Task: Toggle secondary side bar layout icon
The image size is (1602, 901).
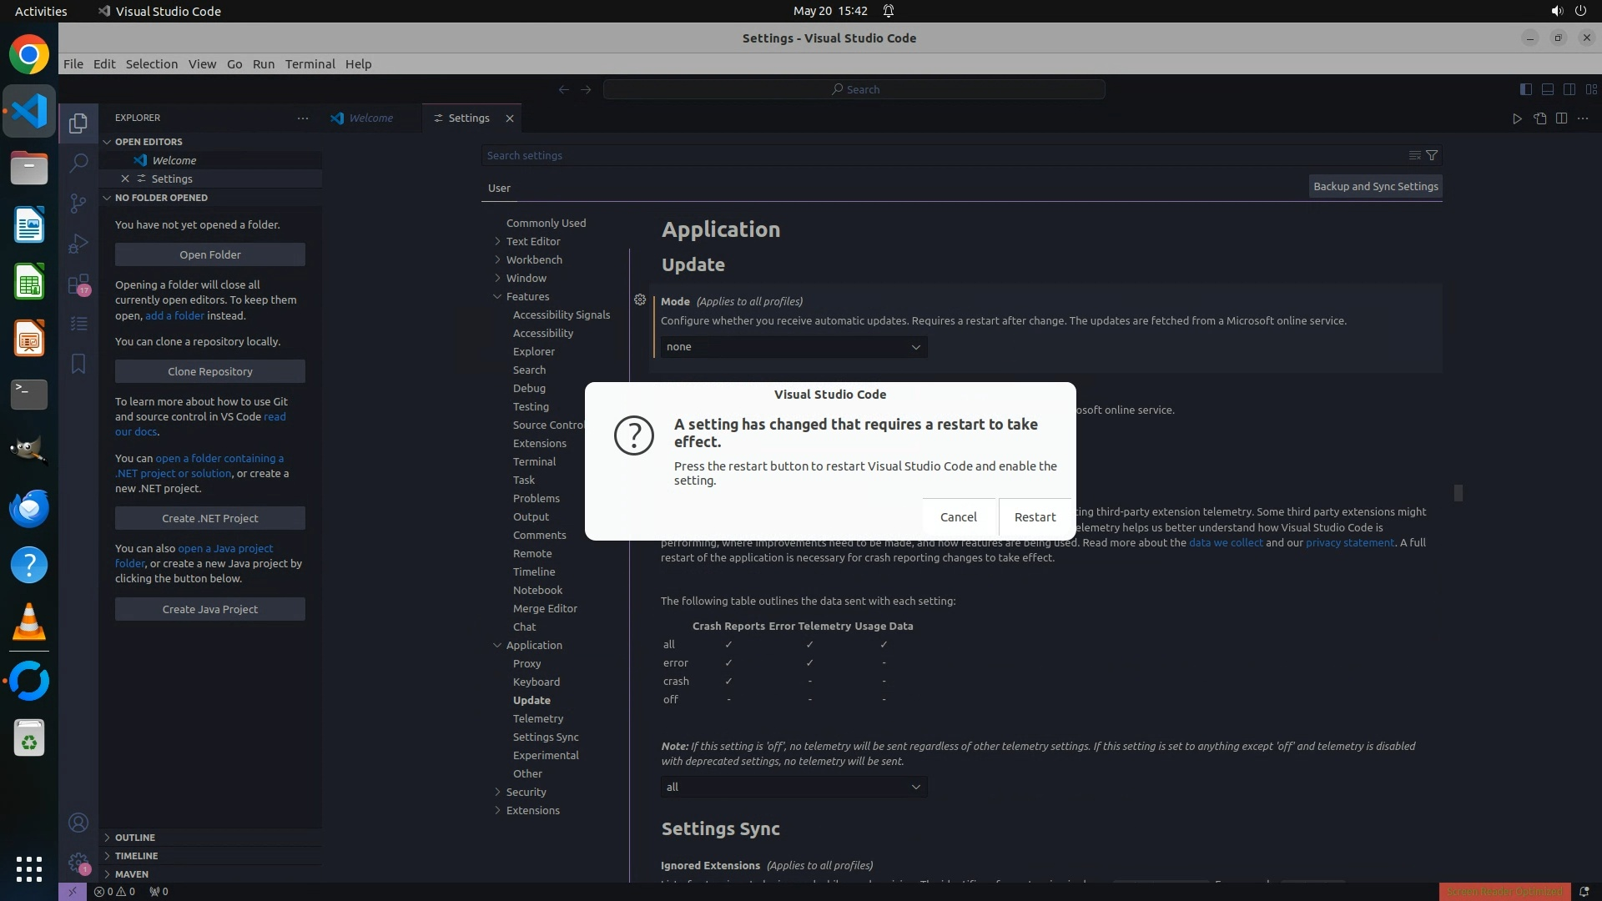Action: (x=1569, y=89)
